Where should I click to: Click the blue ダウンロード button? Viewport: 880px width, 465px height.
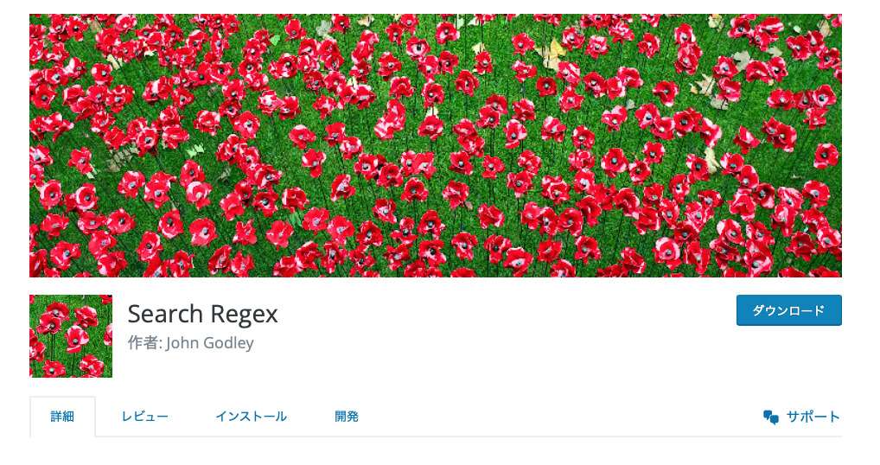coord(788,310)
